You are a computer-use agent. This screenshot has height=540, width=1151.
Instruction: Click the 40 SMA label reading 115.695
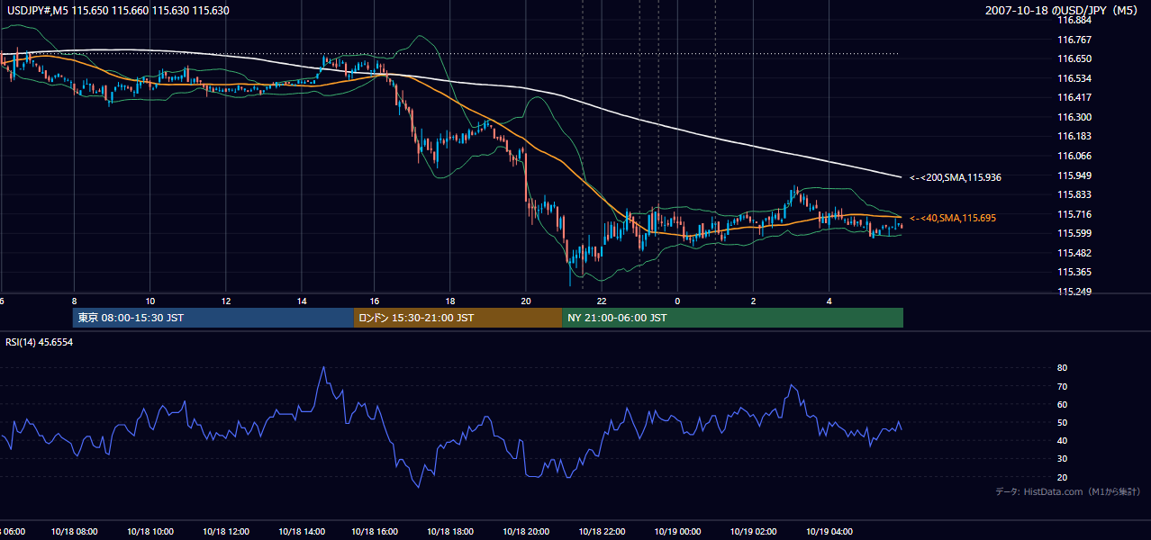953,219
